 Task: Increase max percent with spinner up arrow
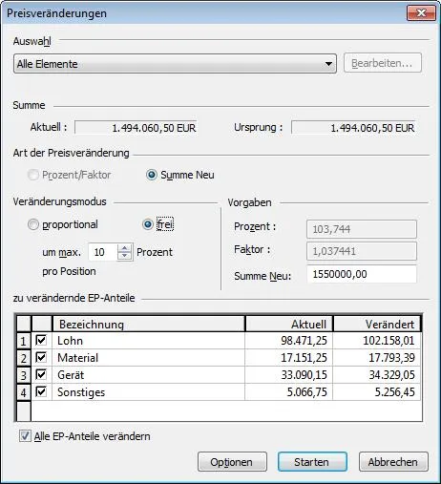tap(124, 248)
